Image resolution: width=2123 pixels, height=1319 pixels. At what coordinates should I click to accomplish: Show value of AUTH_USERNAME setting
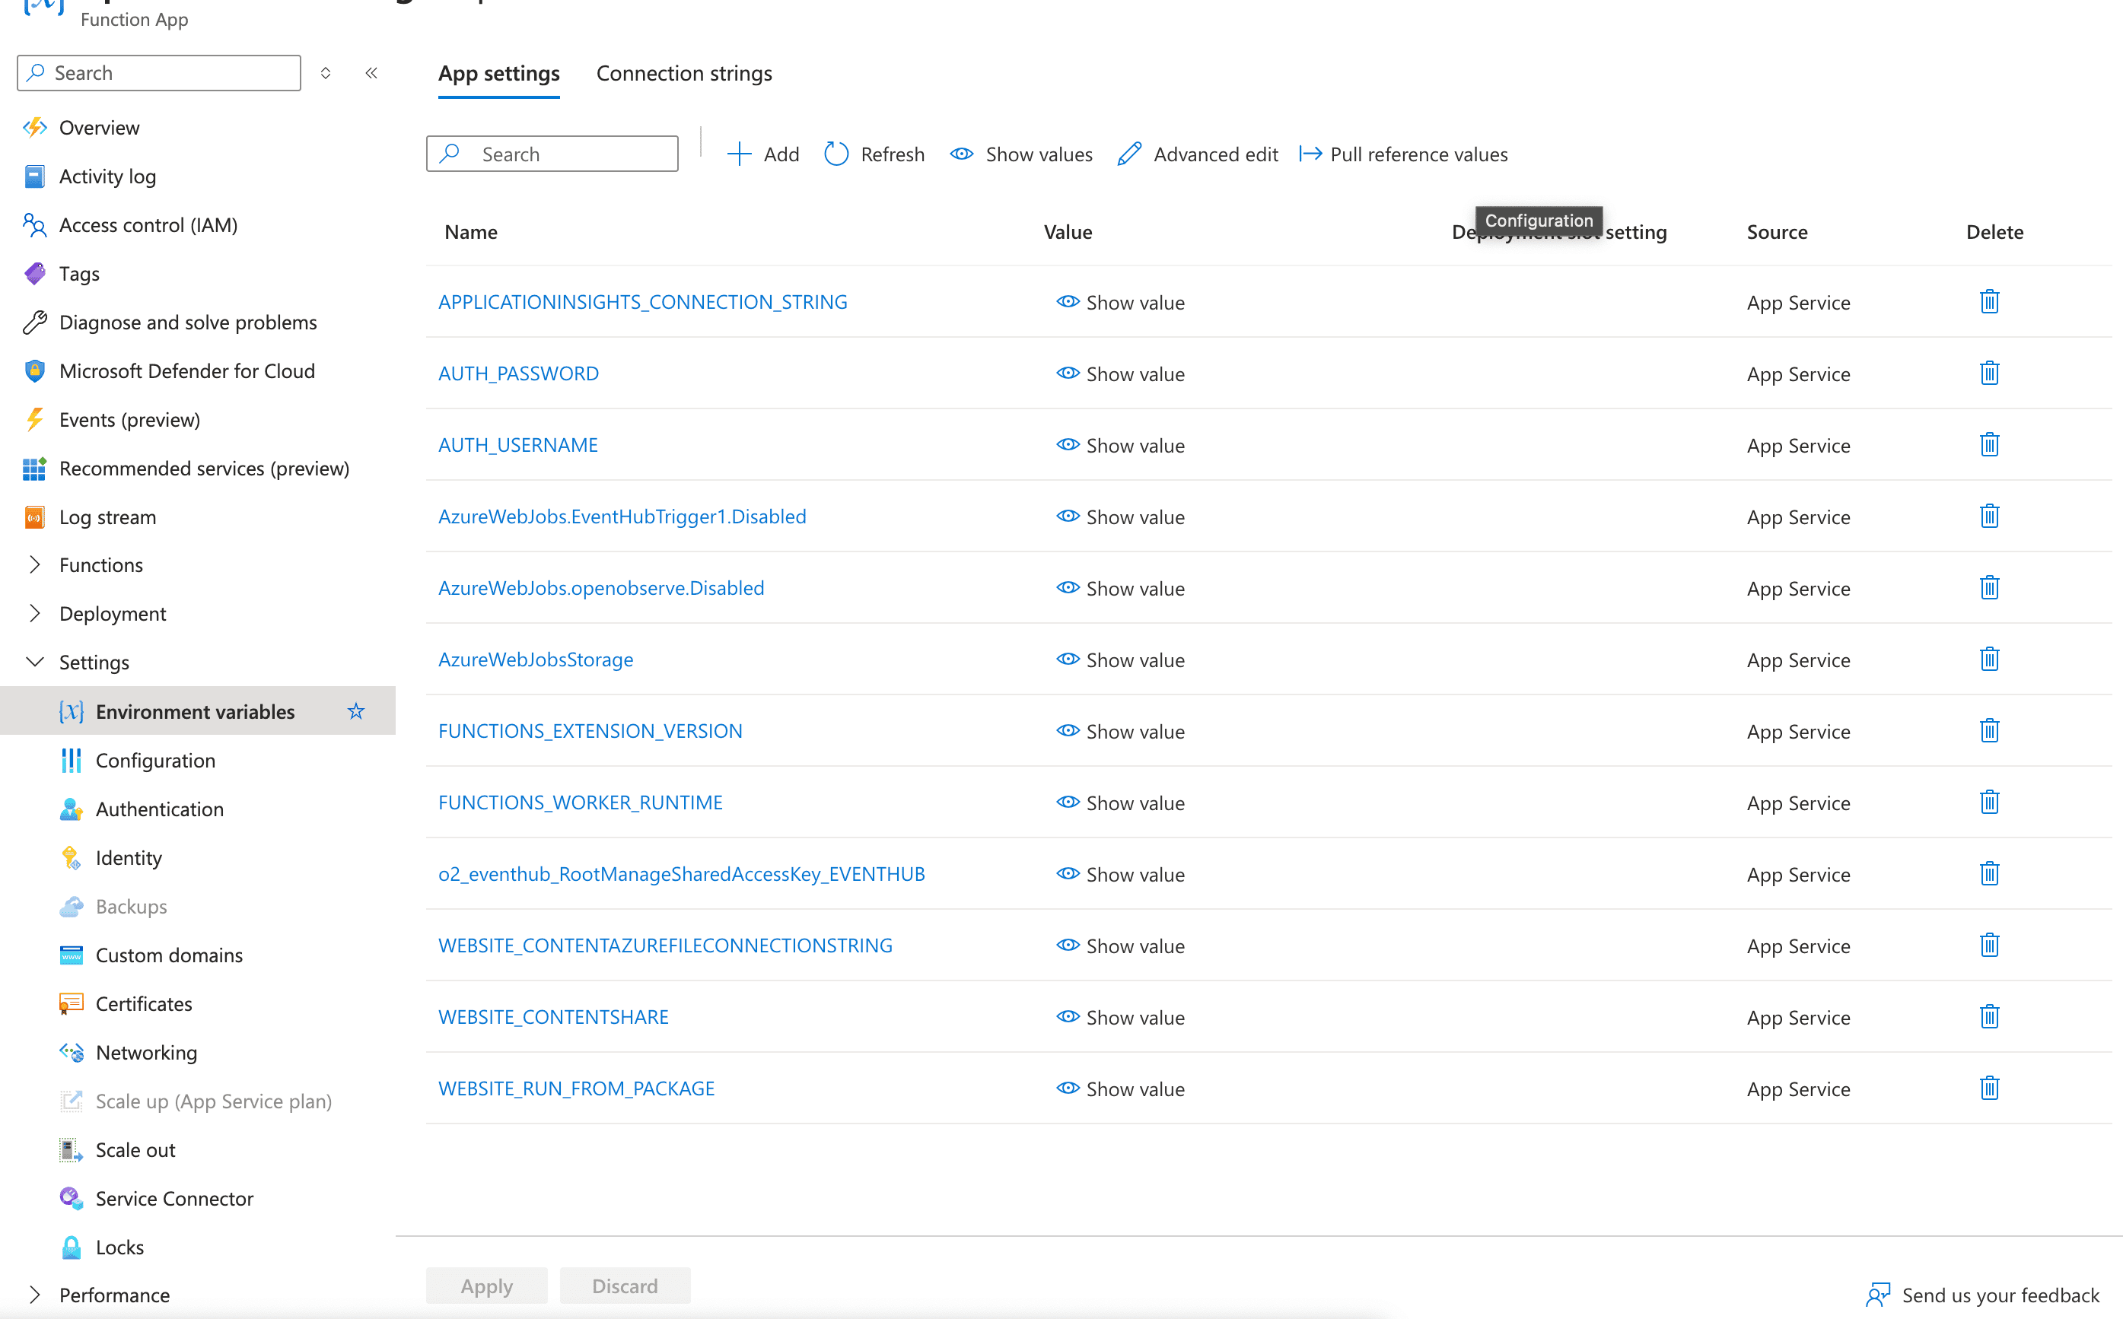[x=1120, y=446]
